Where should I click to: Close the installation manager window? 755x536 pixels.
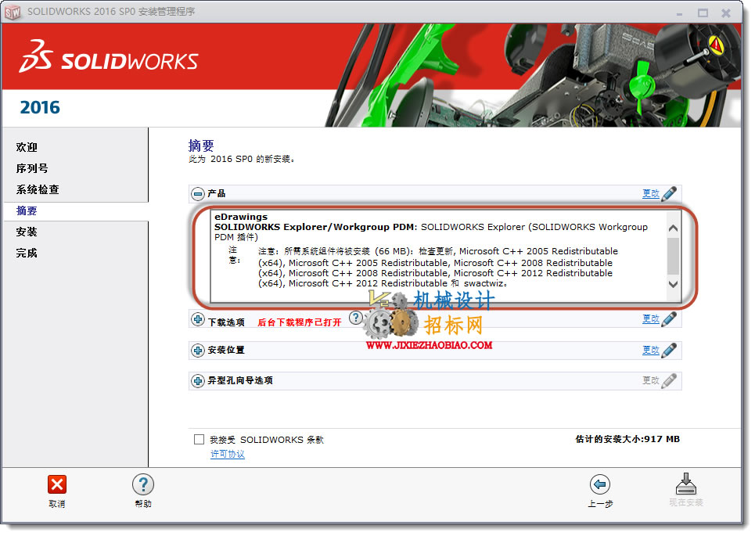point(726,13)
